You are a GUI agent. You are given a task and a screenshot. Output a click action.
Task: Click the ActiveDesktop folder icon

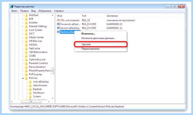[30, 82]
